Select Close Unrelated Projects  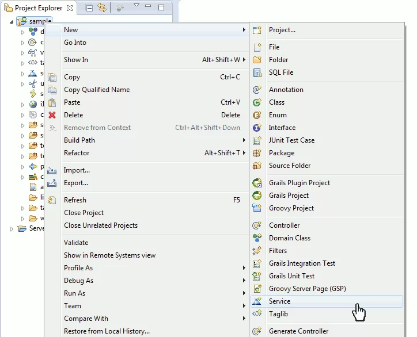(x=147, y=225)
